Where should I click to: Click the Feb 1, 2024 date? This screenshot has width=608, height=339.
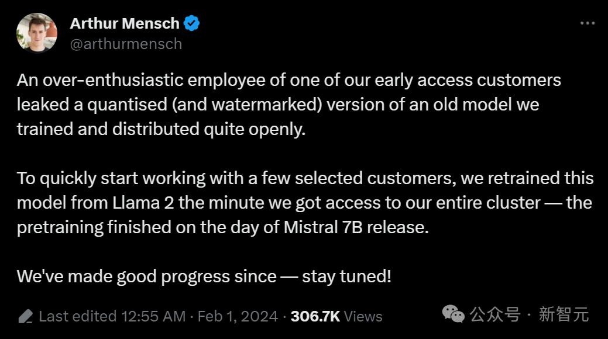(238, 317)
